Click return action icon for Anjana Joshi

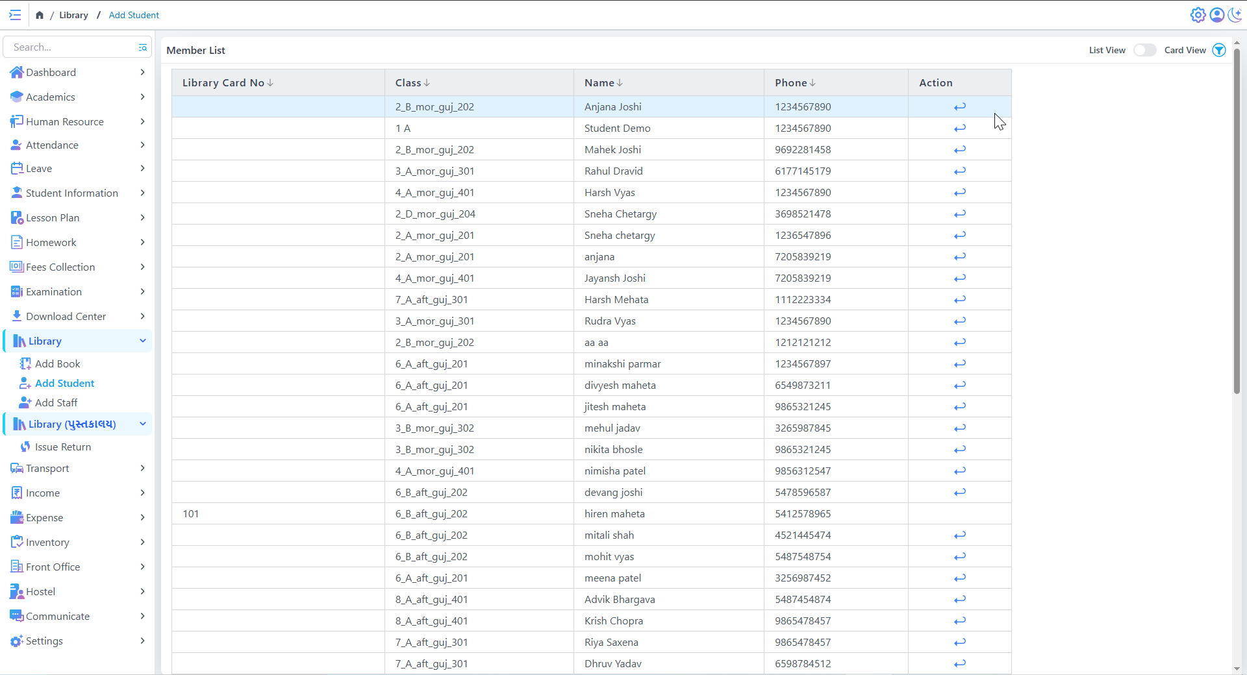[959, 107]
